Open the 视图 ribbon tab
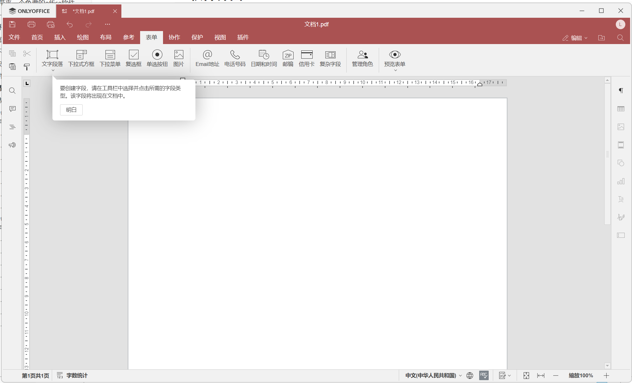This screenshot has width=632, height=383. [x=220, y=37]
